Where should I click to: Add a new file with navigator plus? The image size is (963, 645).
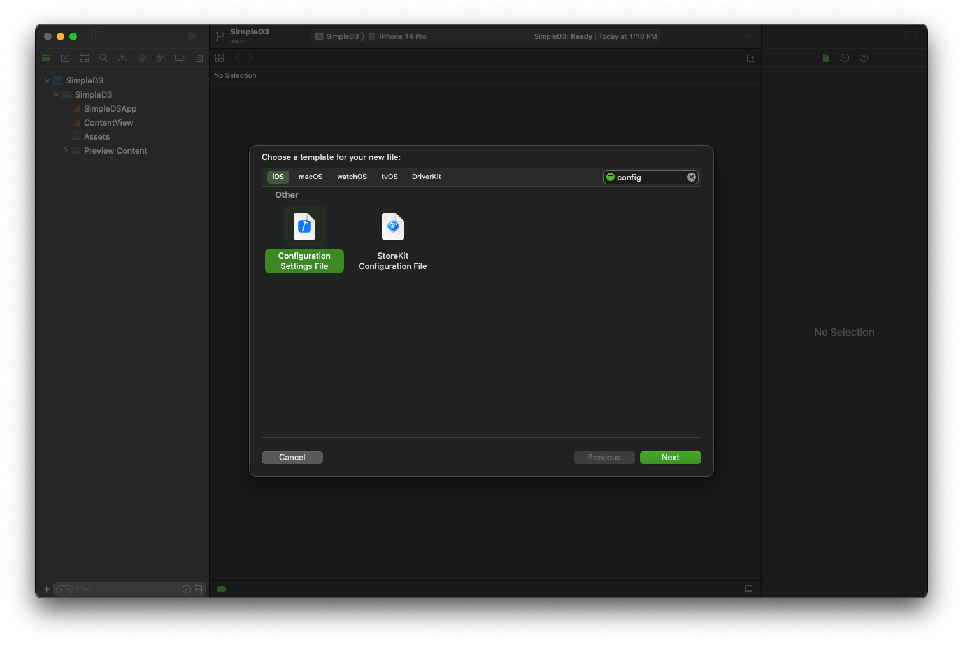46,590
